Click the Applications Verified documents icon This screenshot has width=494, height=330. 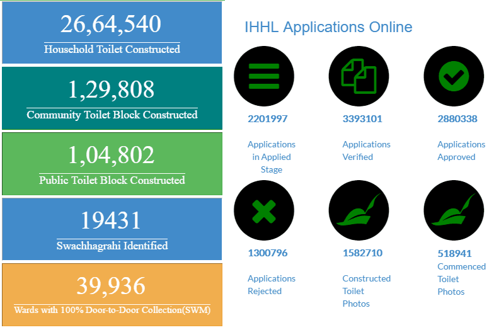tap(359, 77)
